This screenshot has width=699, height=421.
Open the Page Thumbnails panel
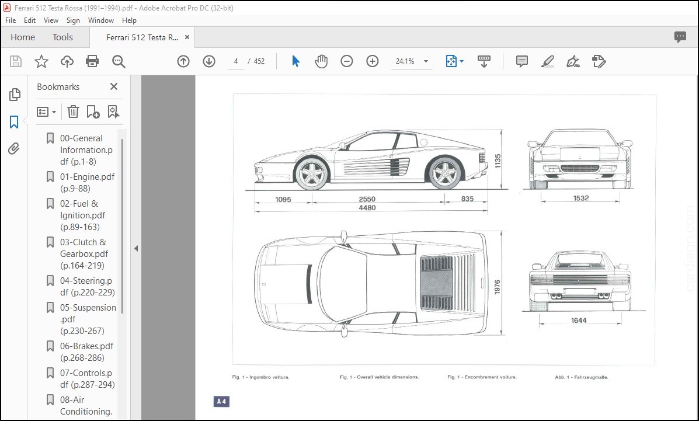[x=14, y=94]
